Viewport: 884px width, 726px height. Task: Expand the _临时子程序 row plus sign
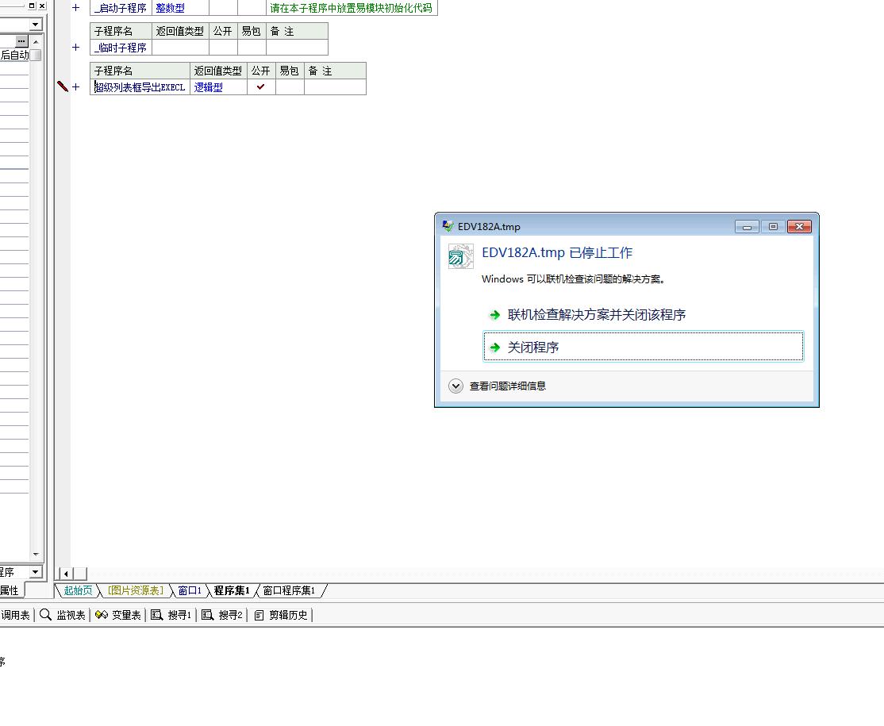76,48
